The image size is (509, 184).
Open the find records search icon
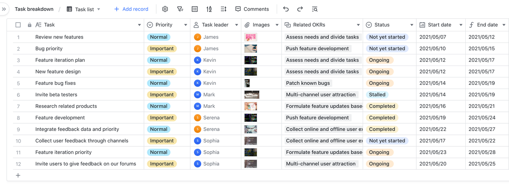coord(315,9)
